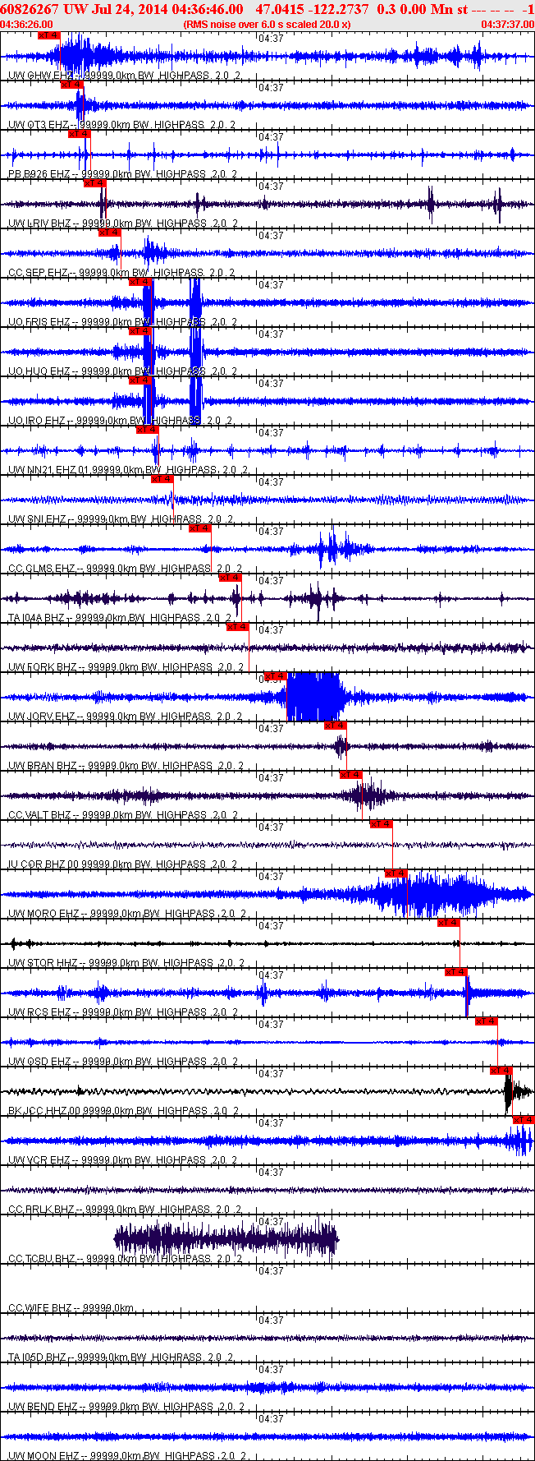Click the red pick marker on IU COR trace
This screenshot has width=535, height=1461.
coord(381,824)
